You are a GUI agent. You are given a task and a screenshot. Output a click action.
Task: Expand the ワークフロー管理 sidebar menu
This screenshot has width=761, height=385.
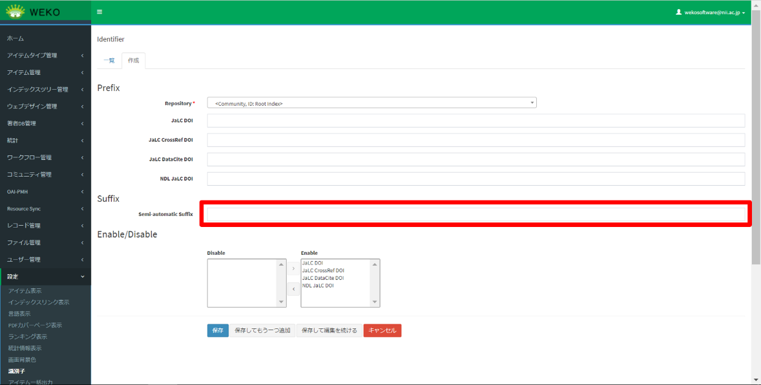(45, 157)
